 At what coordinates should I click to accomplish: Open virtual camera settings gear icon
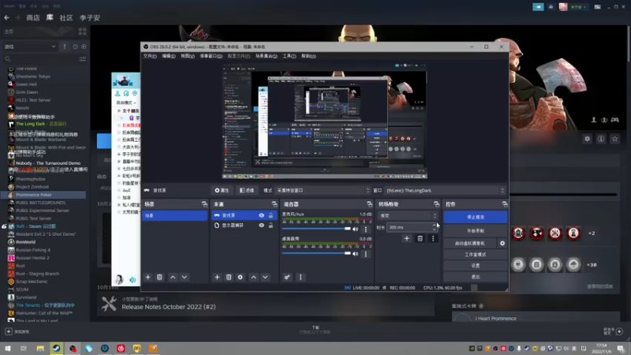[502, 243]
